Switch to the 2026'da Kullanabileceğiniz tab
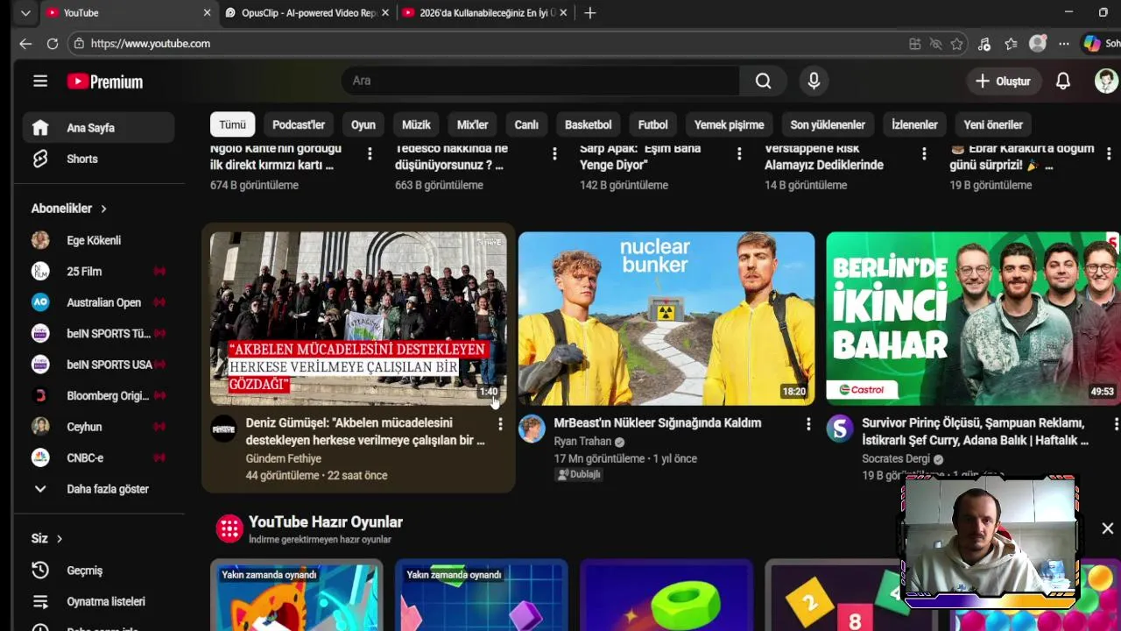1121x631 pixels. pos(484,13)
